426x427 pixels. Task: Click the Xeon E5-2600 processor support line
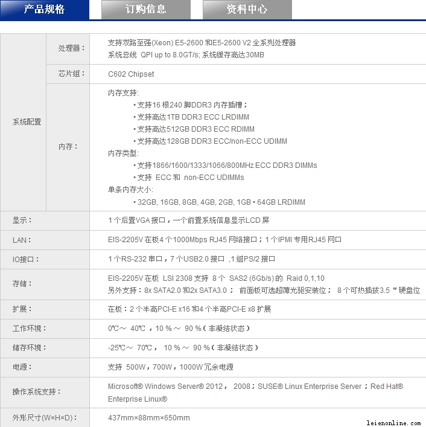click(x=202, y=43)
